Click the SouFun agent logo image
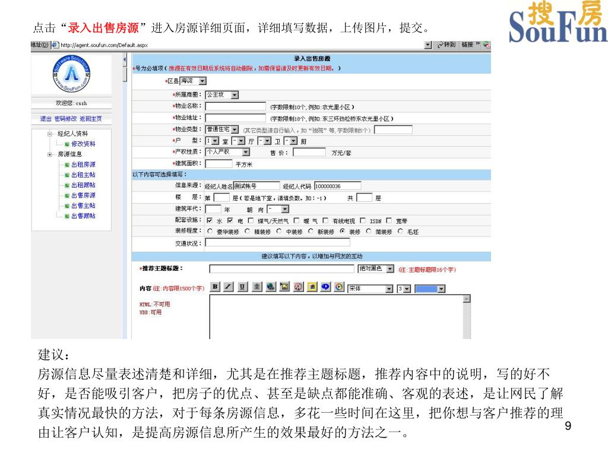 click(x=71, y=74)
